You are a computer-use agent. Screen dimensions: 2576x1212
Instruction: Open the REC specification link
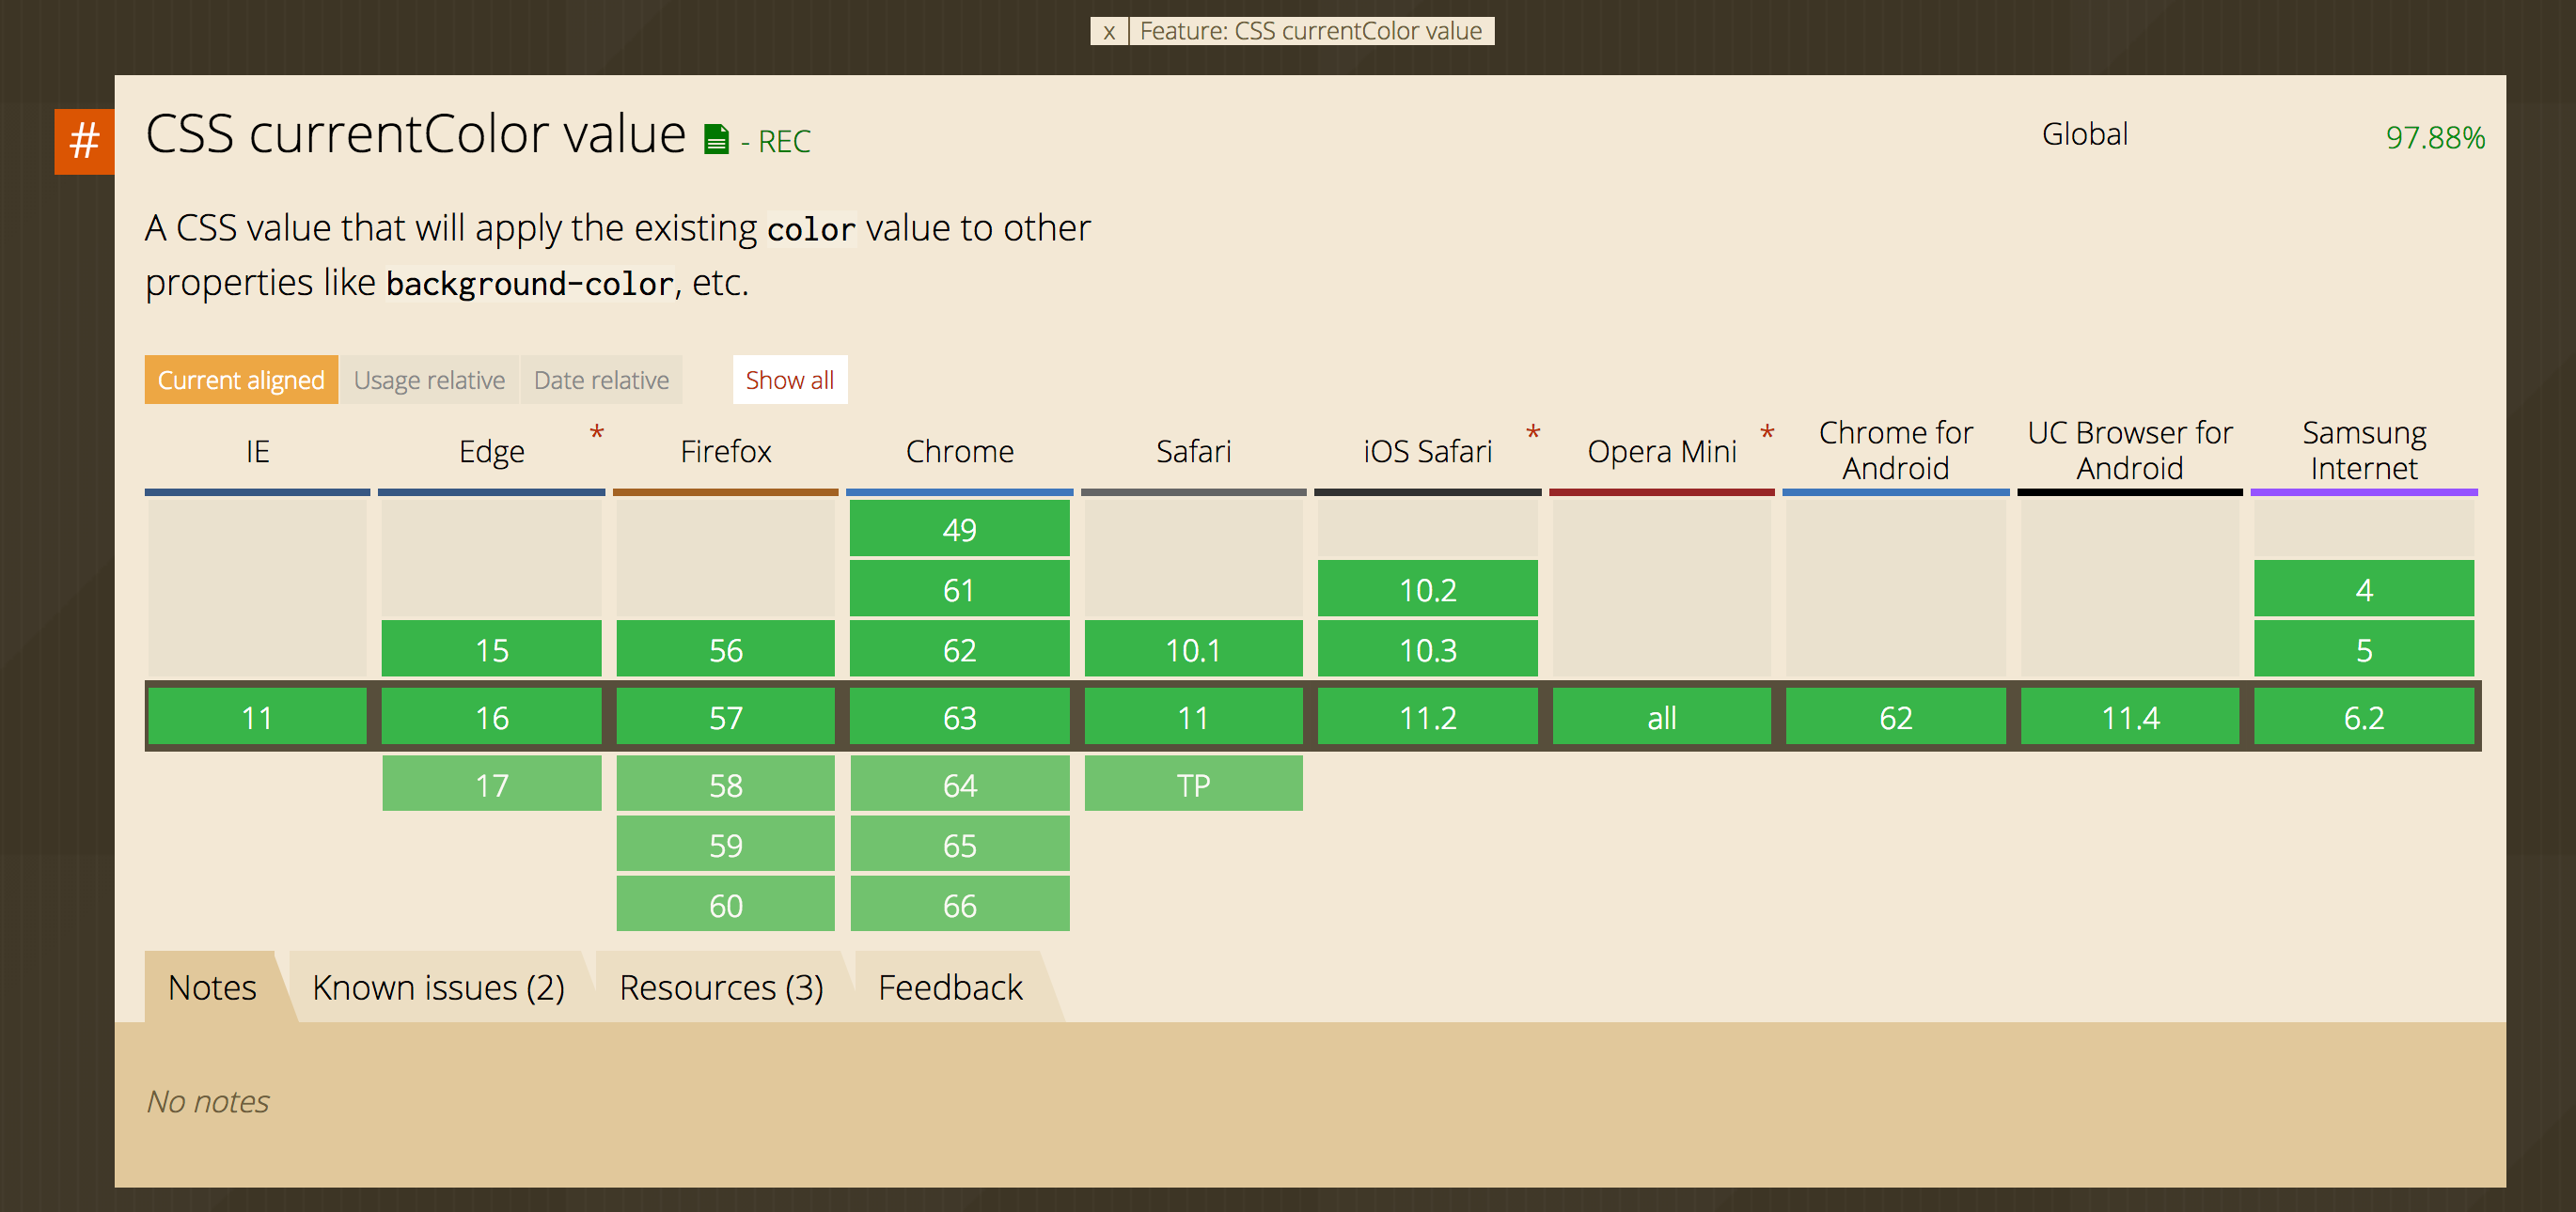pos(784,141)
